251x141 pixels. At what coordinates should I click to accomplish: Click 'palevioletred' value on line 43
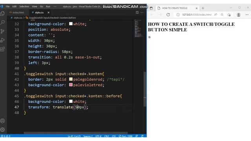click(88, 85)
